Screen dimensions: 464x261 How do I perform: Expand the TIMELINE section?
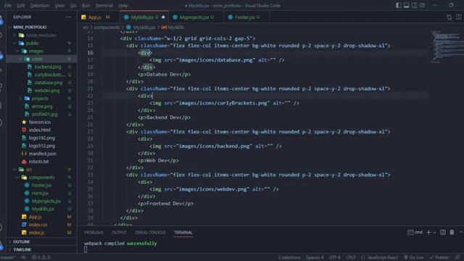point(22,249)
